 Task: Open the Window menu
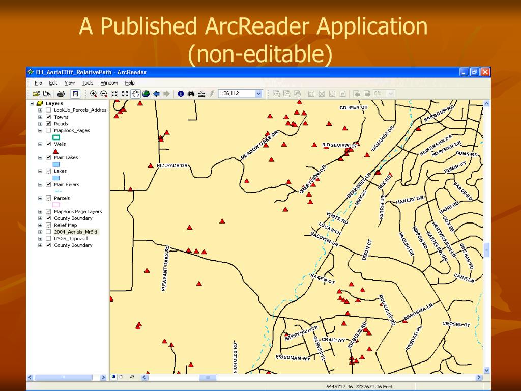coord(109,83)
